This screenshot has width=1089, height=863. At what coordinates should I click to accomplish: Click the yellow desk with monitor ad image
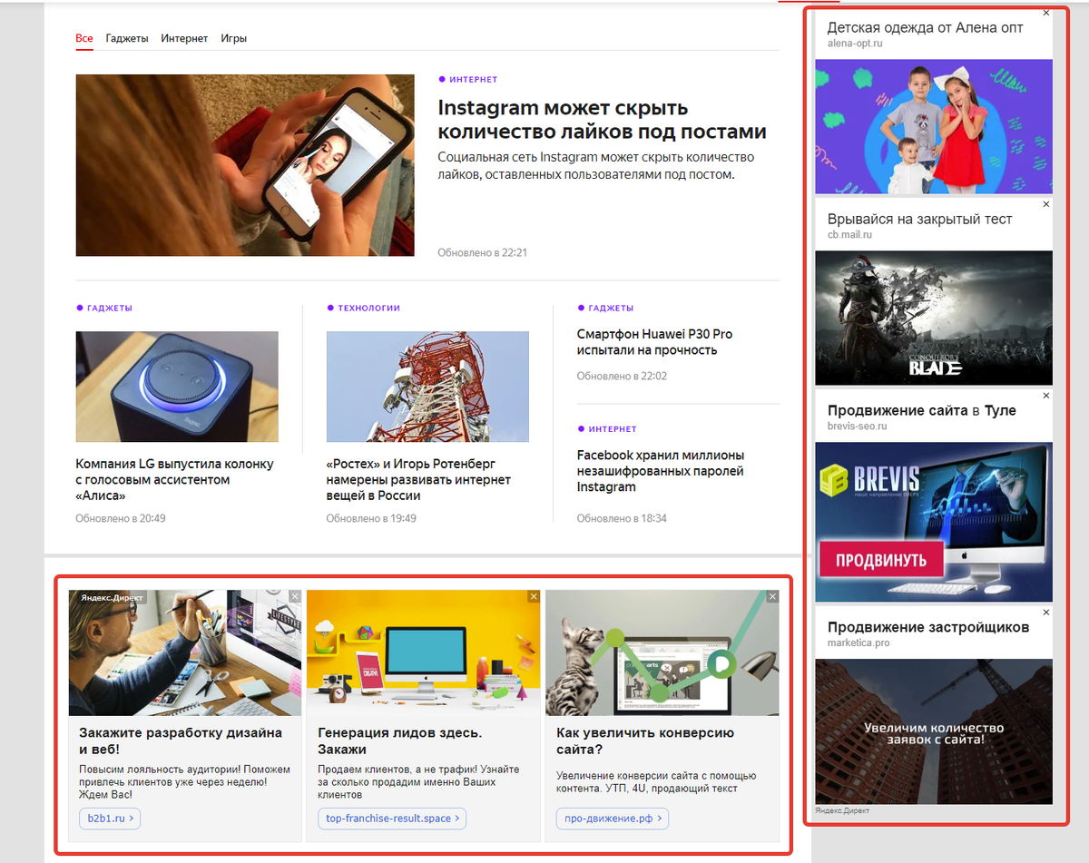(423, 652)
